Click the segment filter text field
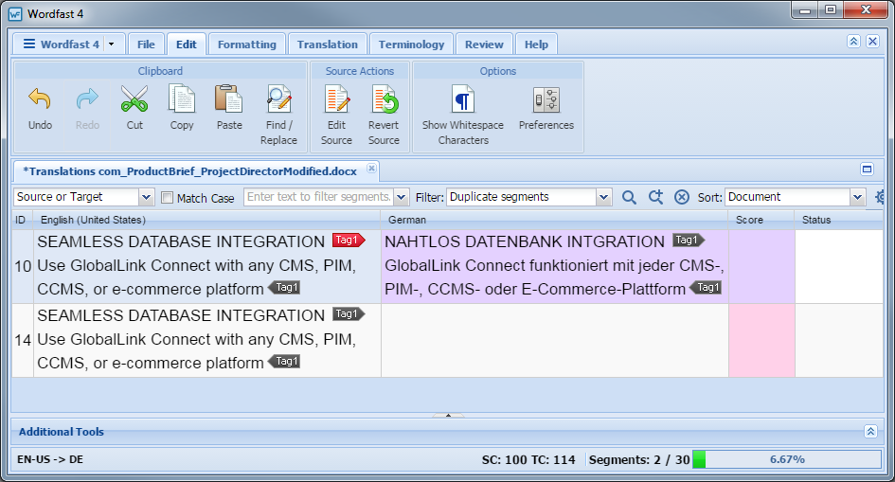Image resolution: width=895 pixels, height=482 pixels. click(318, 197)
